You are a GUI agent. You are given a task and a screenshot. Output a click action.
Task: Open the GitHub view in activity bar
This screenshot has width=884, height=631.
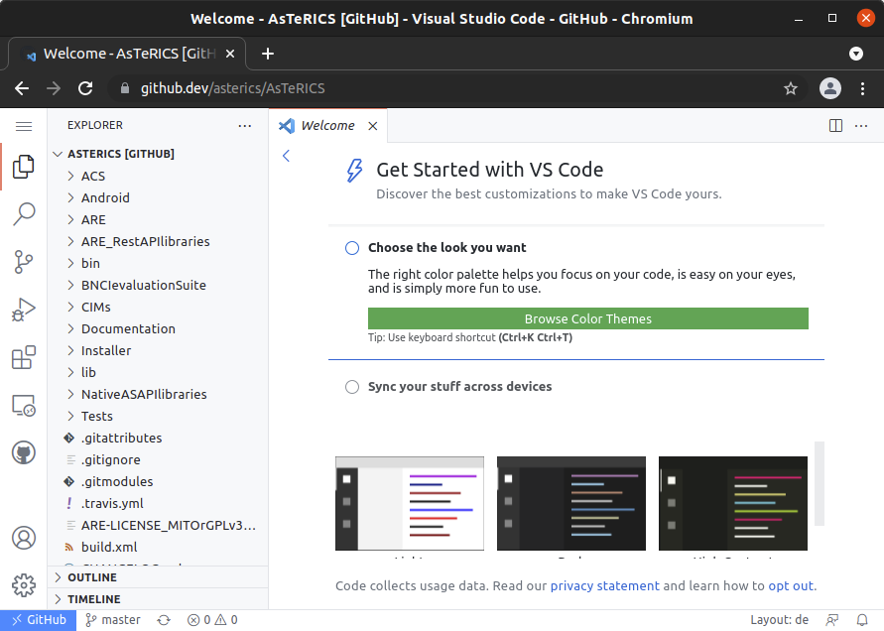click(x=24, y=452)
